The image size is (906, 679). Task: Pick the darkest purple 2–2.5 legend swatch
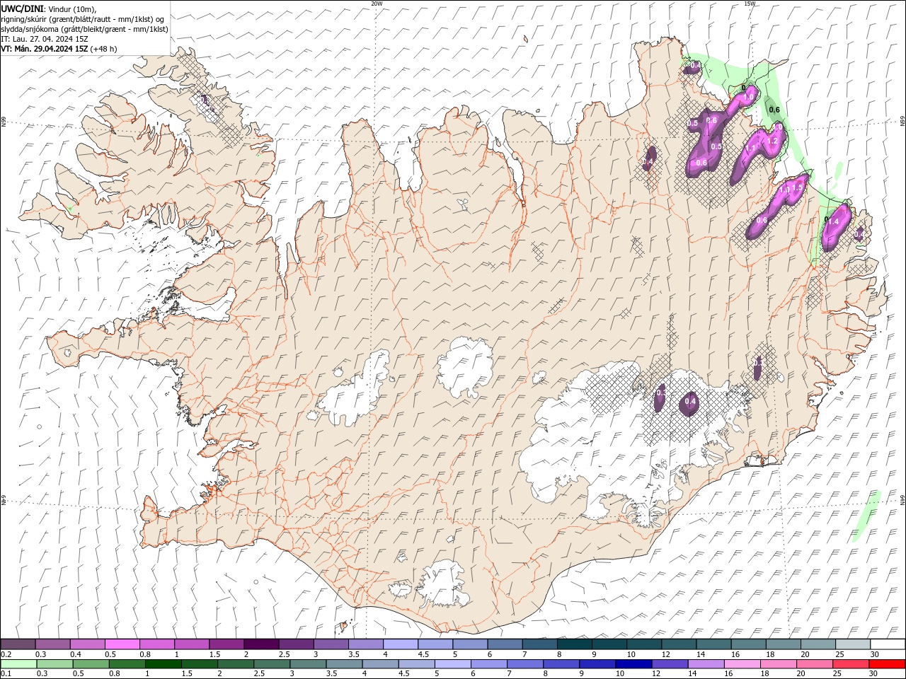coord(260,644)
